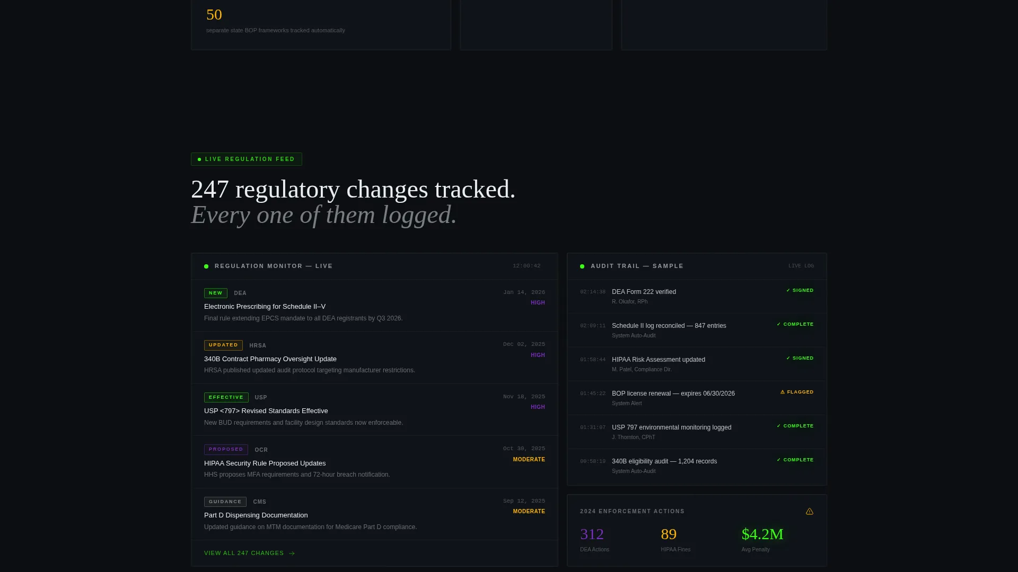Click the 2024 Enforcement Actions heading
Viewport: 1018px width, 572px height.
click(632, 512)
